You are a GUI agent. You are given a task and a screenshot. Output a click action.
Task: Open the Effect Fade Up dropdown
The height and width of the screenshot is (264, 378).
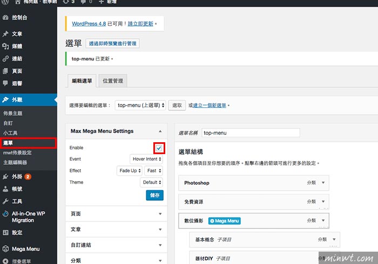pyautogui.click(x=130, y=170)
